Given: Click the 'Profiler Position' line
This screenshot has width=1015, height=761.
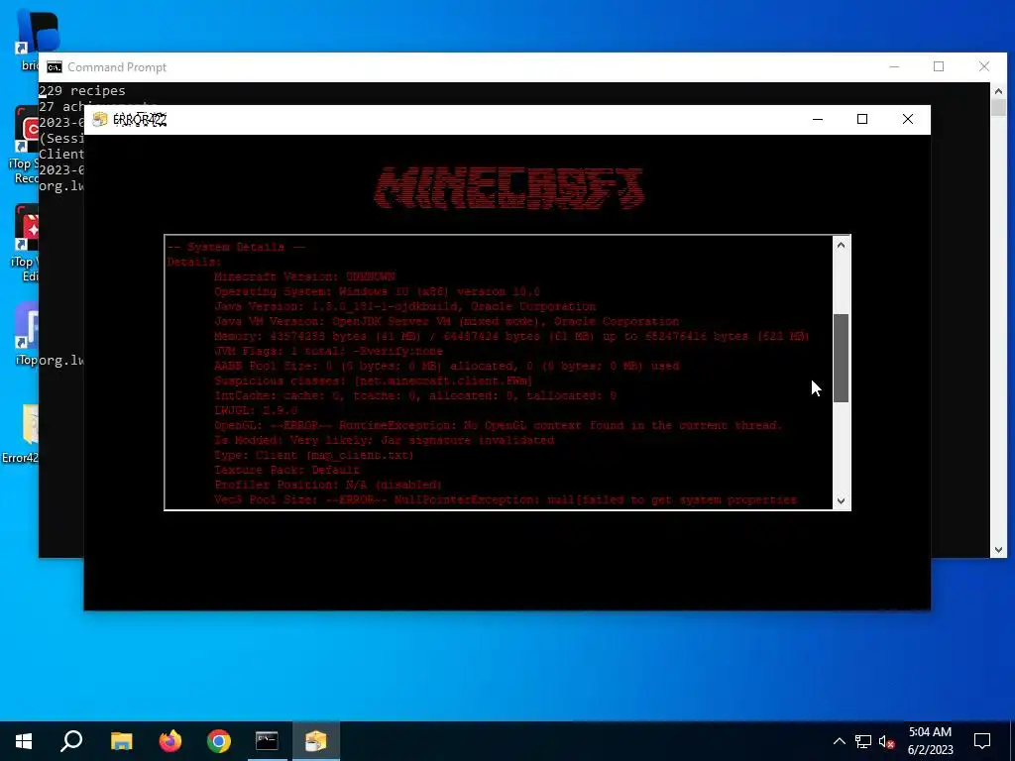Looking at the screenshot, I should coord(328,486).
